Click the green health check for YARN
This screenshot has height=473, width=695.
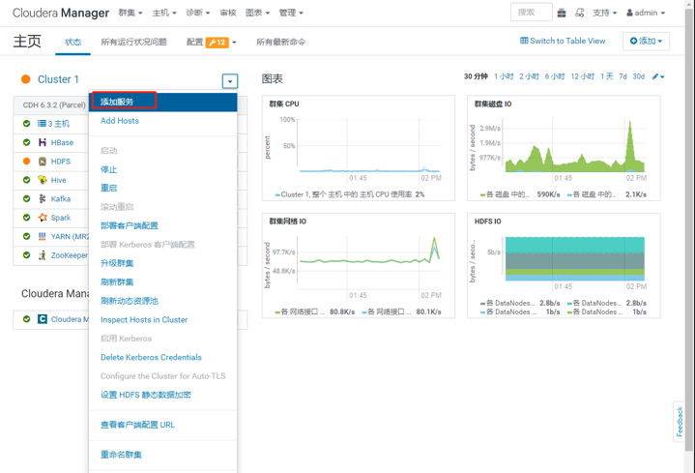coord(27,236)
